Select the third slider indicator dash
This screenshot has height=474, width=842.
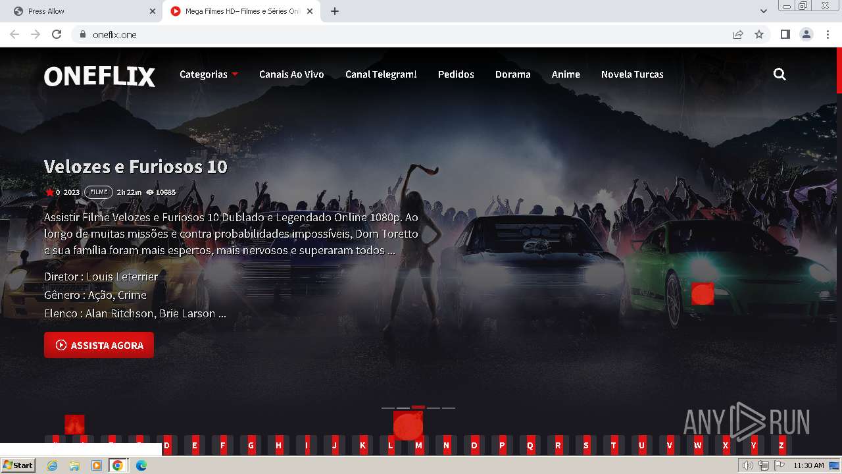coord(418,408)
